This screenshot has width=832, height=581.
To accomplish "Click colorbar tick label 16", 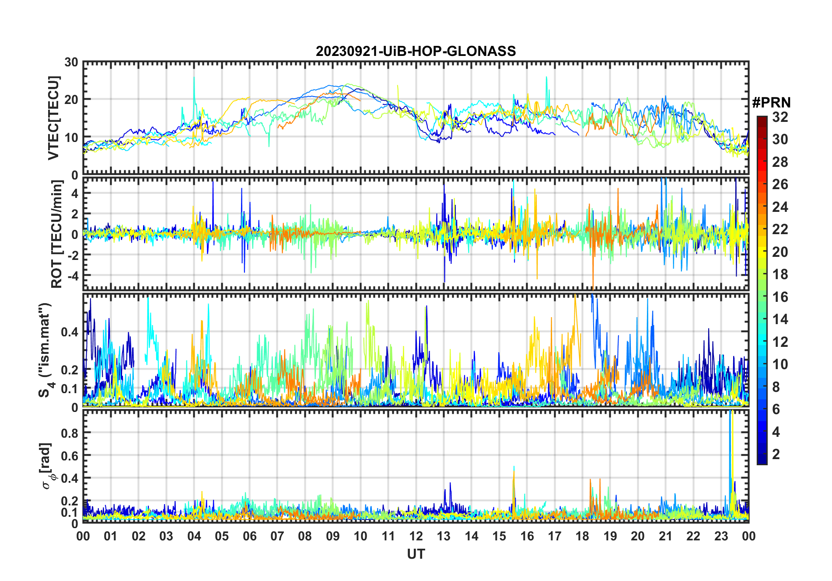I will (780, 297).
